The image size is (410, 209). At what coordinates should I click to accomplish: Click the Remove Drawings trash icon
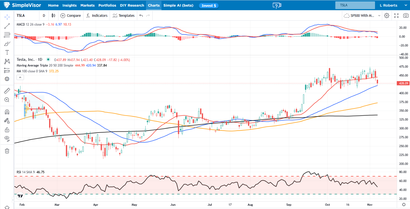point(7,151)
